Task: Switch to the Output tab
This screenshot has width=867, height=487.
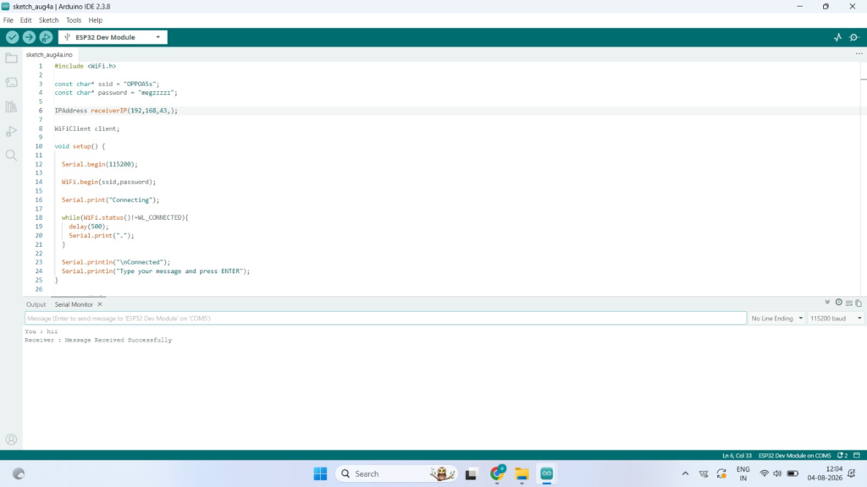Action: 36,304
